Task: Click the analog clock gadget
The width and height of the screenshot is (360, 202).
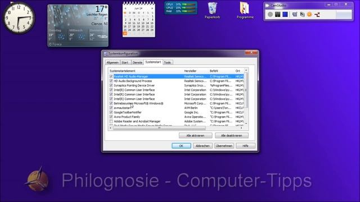Action: tap(19, 18)
